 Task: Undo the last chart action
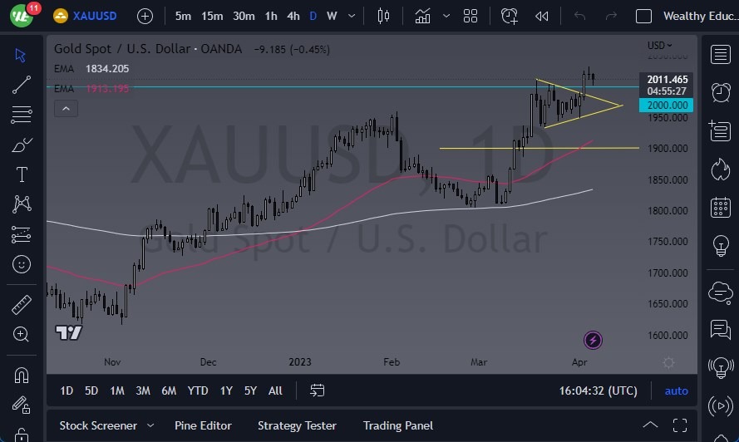579,17
